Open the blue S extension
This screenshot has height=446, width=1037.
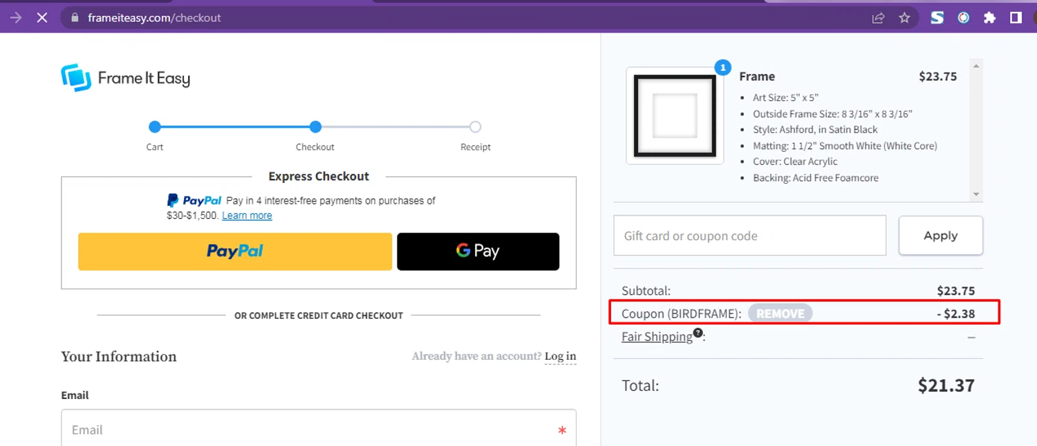pyautogui.click(x=937, y=18)
